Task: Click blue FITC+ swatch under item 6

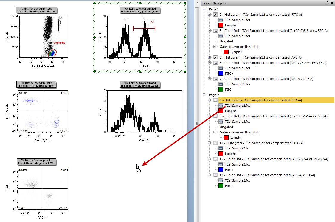Action: pos(221,73)
